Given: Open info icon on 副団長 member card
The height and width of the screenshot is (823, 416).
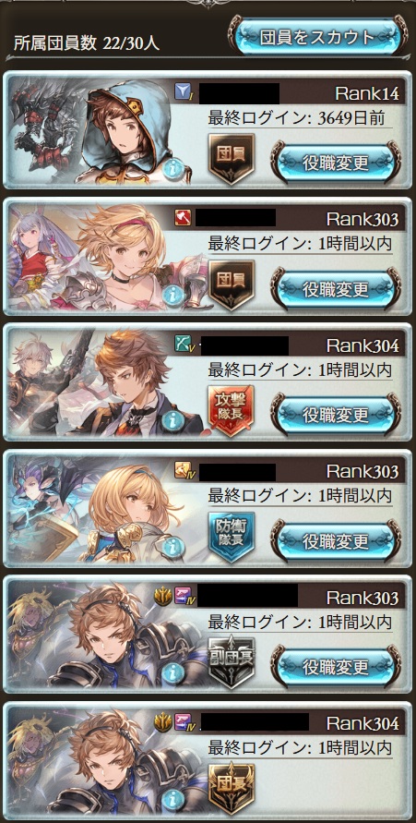Looking at the screenshot, I should (172, 672).
